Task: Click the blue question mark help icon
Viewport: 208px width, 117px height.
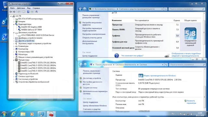Action: point(116,56)
